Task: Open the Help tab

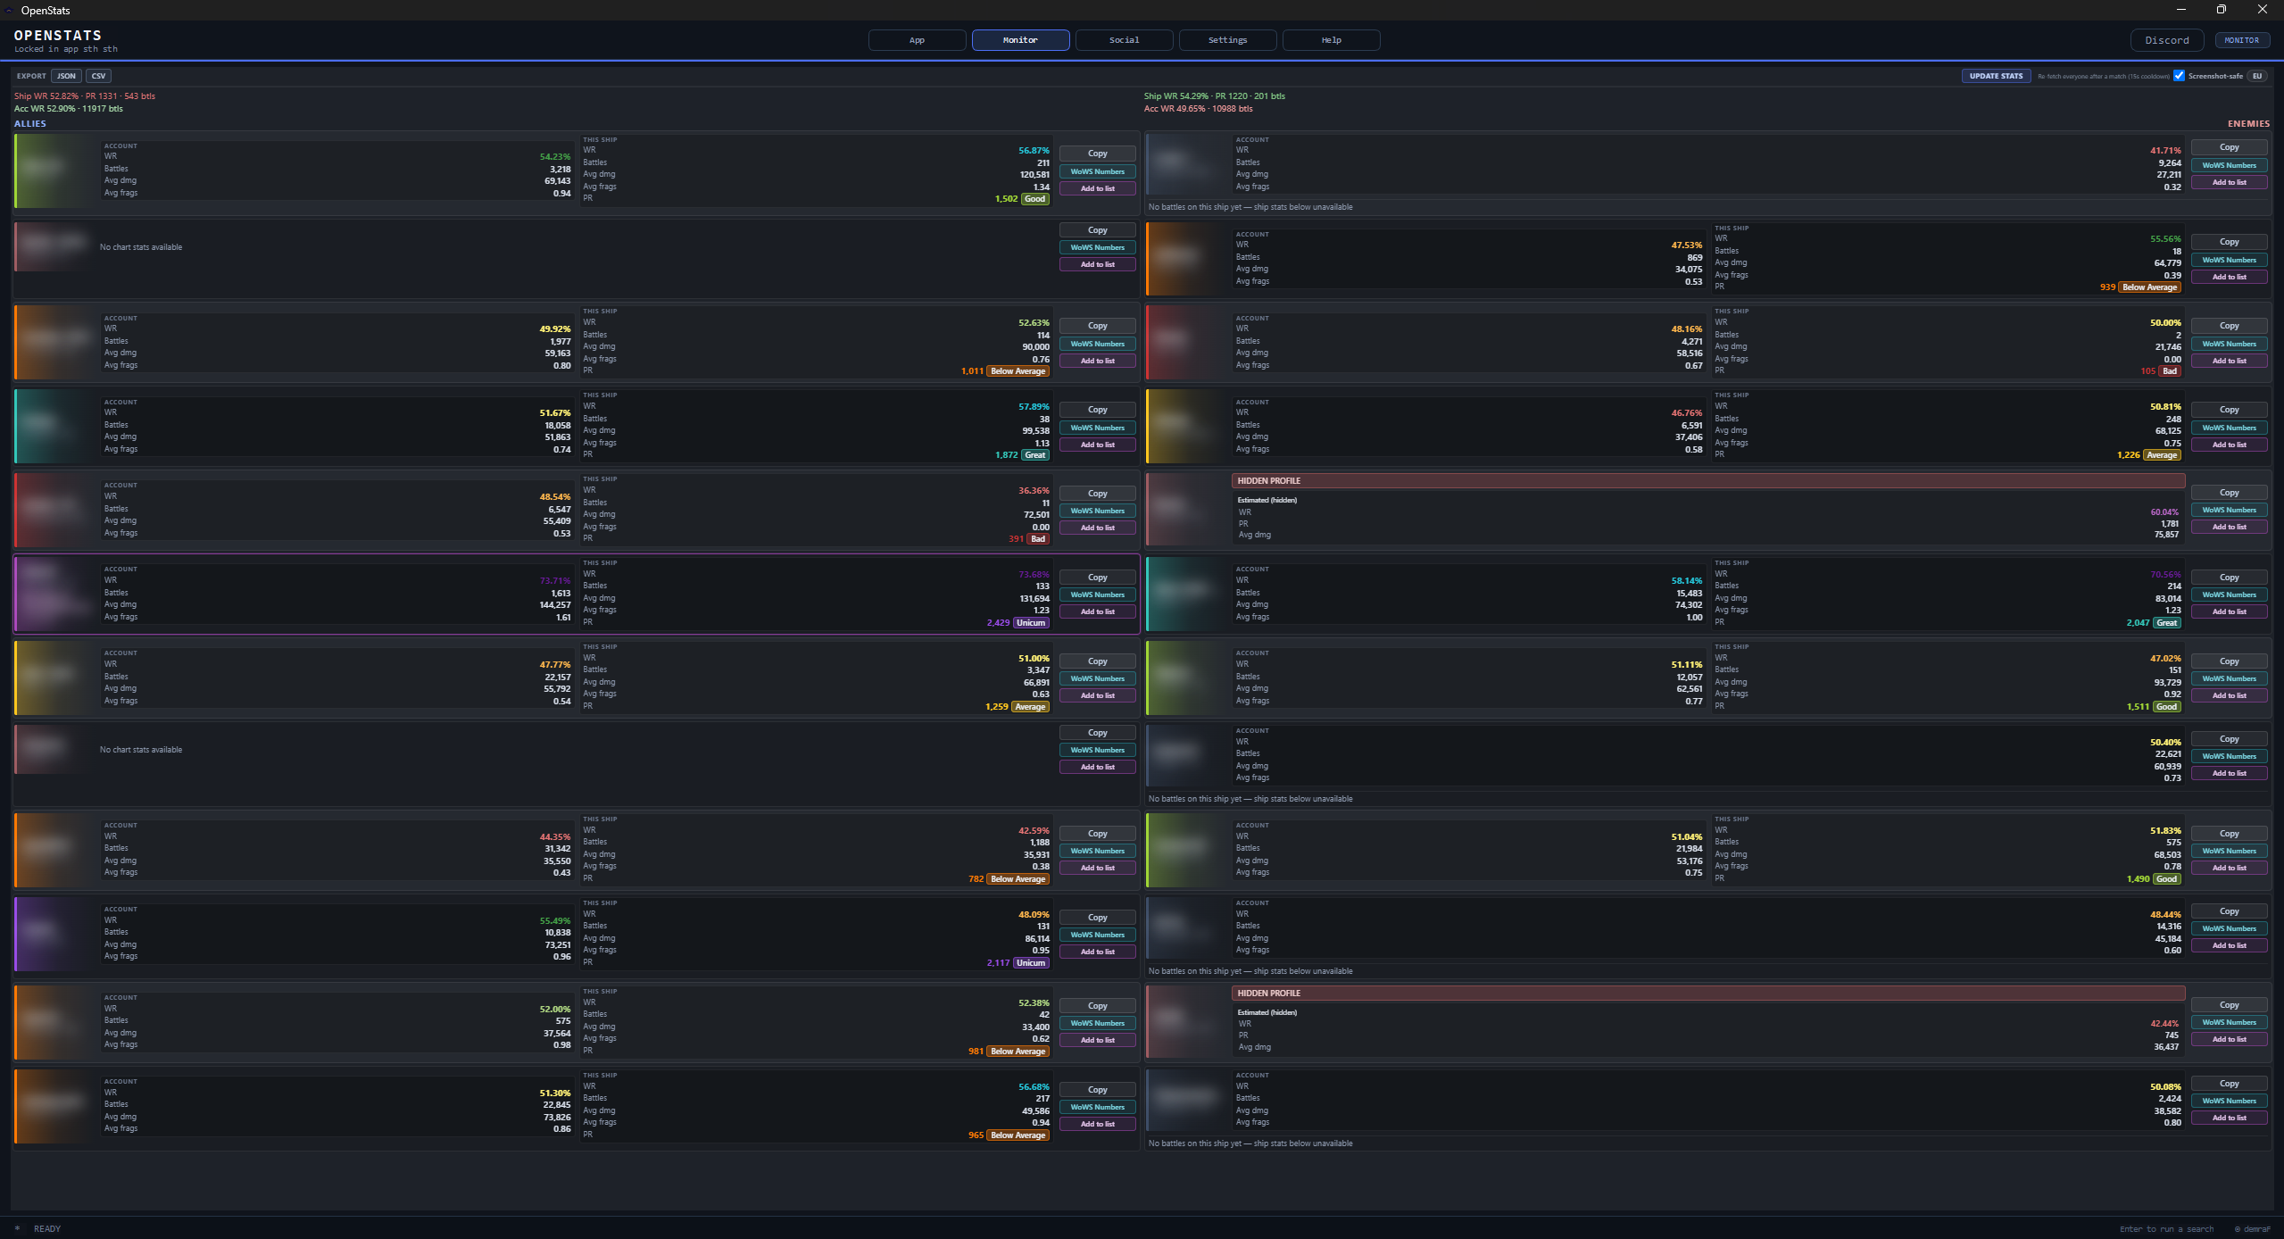Action: (1330, 39)
